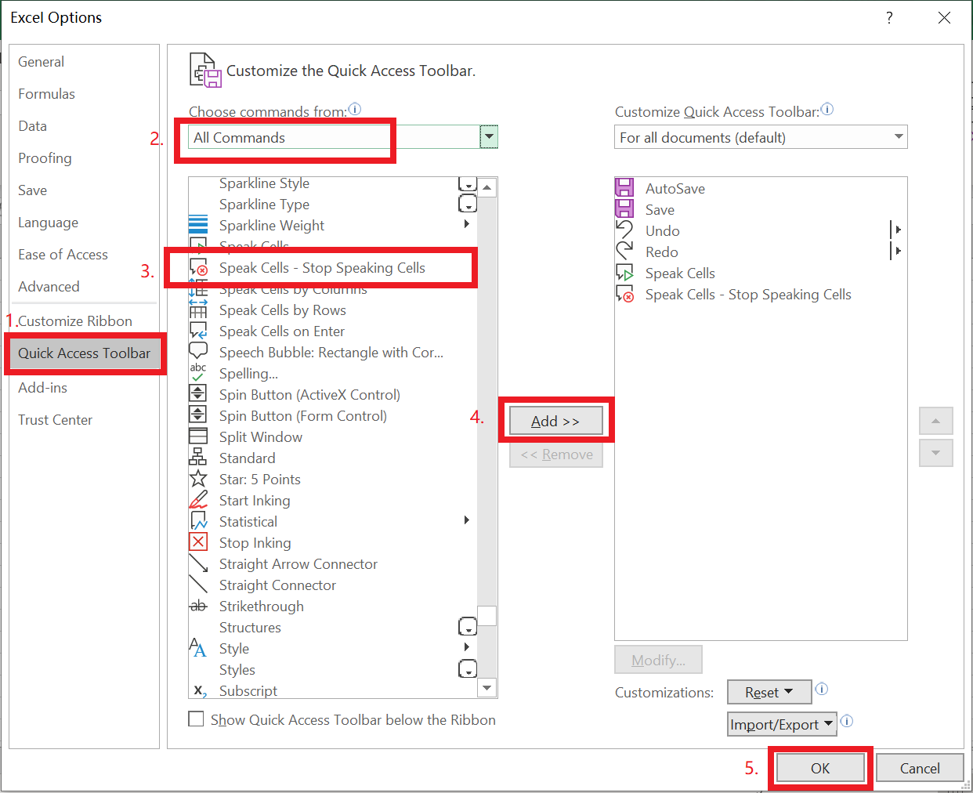973x793 pixels.
Task: Expand the Sparkline Weight submenu arrow
Action: [x=467, y=224]
